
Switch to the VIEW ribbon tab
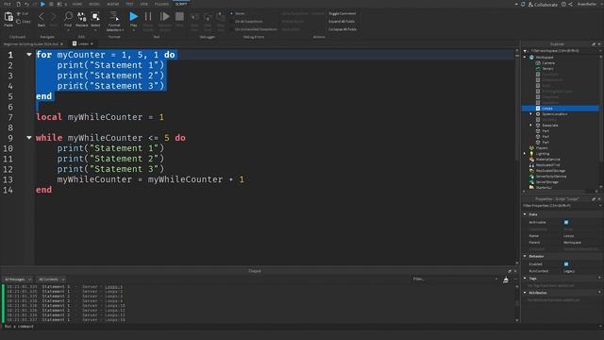[144, 4]
